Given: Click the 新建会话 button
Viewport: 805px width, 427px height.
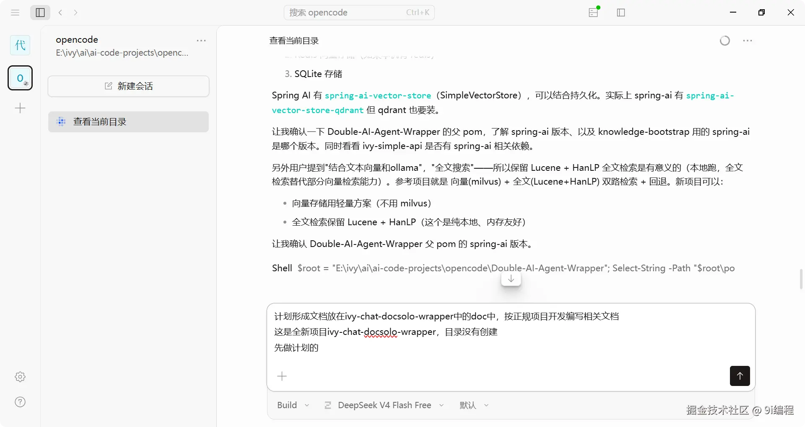Looking at the screenshot, I should pyautogui.click(x=128, y=86).
